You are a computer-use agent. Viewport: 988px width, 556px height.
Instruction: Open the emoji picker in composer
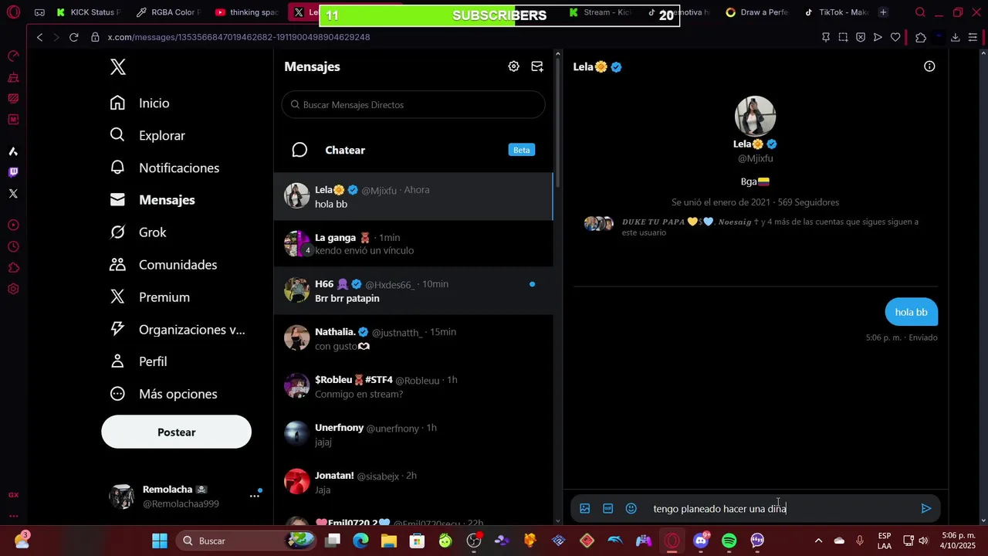pos(631,508)
